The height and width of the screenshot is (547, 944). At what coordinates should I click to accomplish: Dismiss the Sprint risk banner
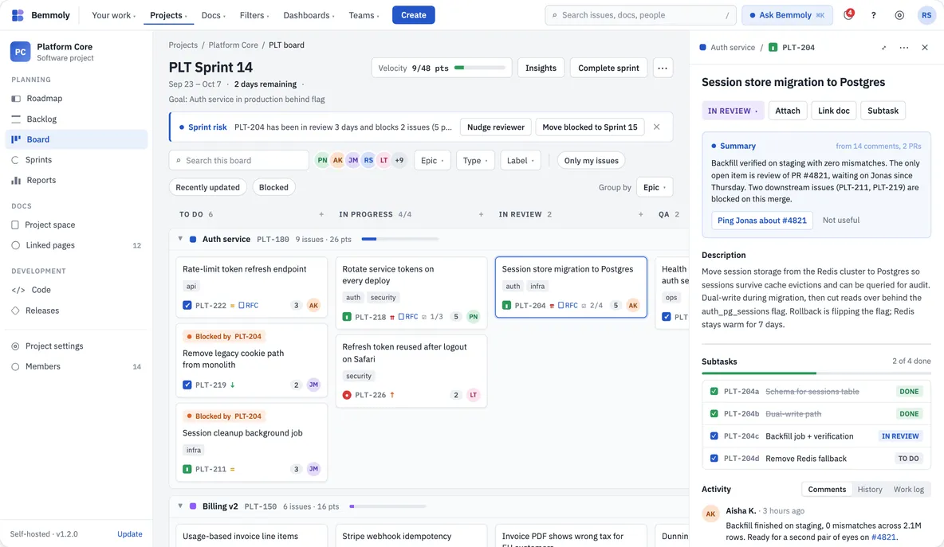click(656, 127)
